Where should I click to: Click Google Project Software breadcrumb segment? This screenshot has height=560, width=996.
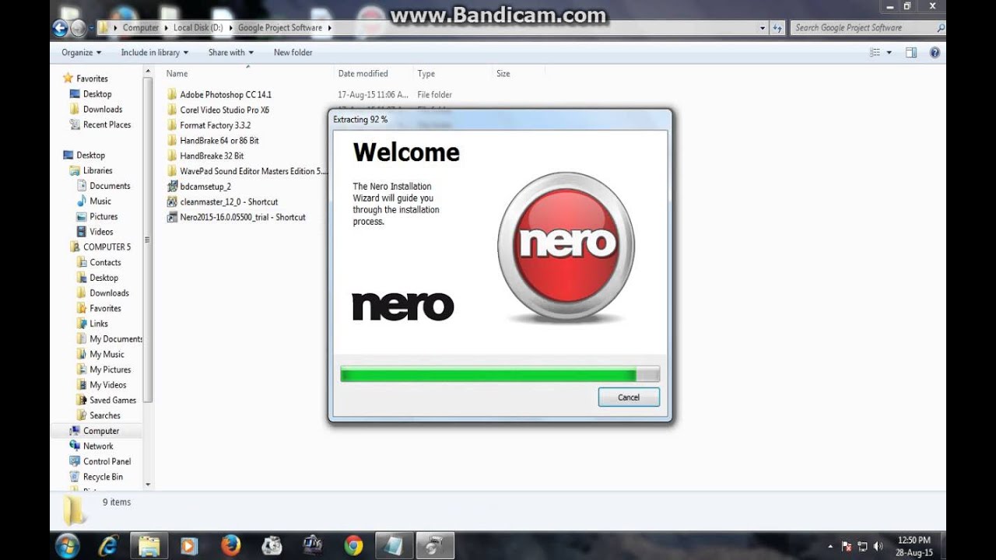pos(280,28)
